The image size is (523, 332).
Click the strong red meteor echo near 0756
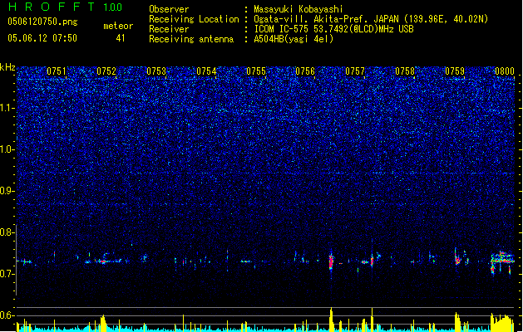pyautogui.click(x=331, y=261)
